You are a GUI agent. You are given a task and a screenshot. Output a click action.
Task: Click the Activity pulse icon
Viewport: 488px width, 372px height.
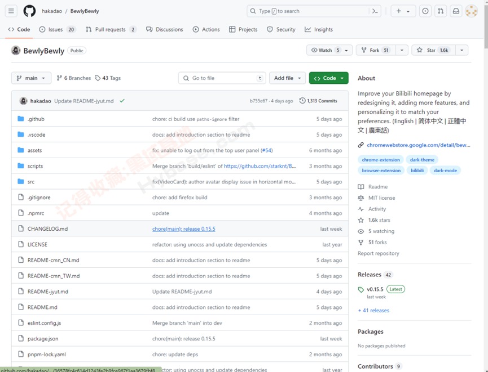[x=360, y=209]
